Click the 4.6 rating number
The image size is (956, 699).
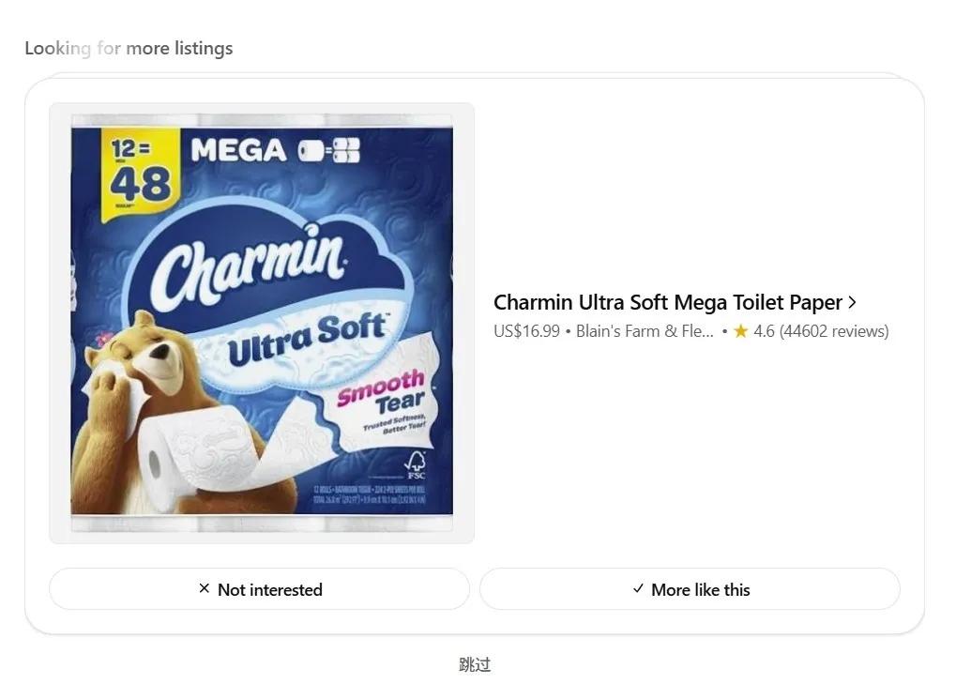(x=764, y=331)
